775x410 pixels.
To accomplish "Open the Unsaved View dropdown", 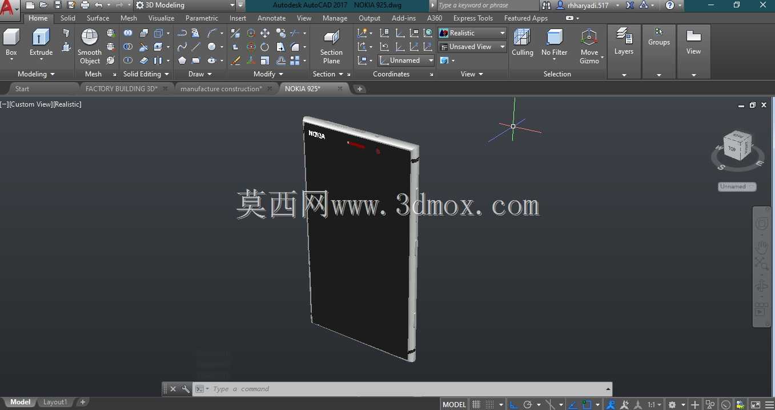I will (x=472, y=47).
